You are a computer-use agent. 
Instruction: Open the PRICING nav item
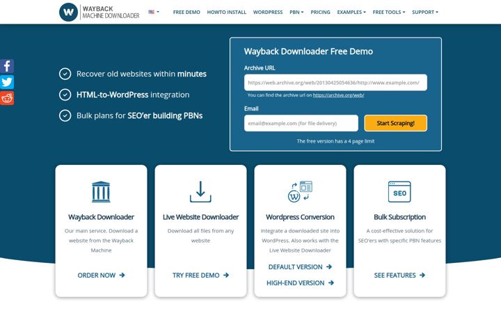[x=320, y=12]
